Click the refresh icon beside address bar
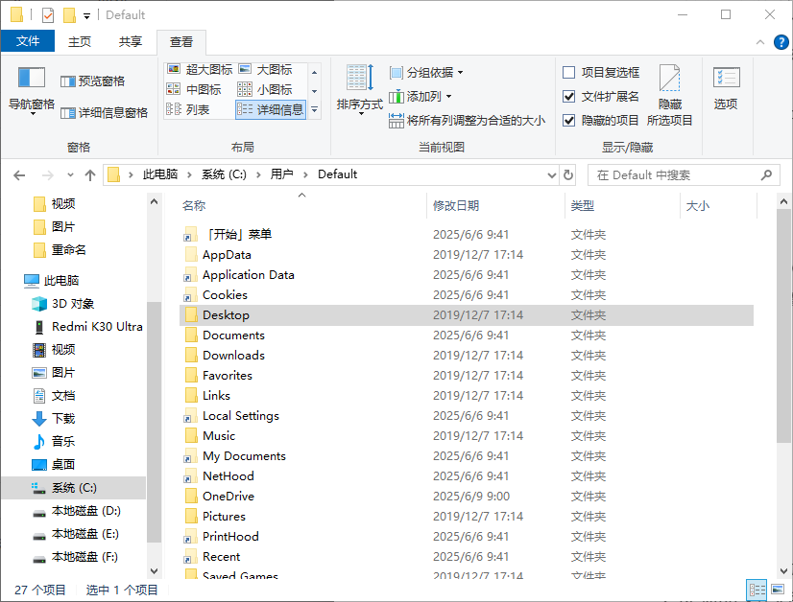The width and height of the screenshot is (793, 602). pos(568,174)
